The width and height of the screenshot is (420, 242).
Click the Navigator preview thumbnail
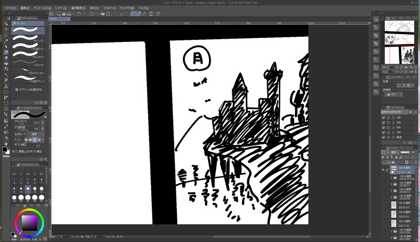(x=401, y=43)
